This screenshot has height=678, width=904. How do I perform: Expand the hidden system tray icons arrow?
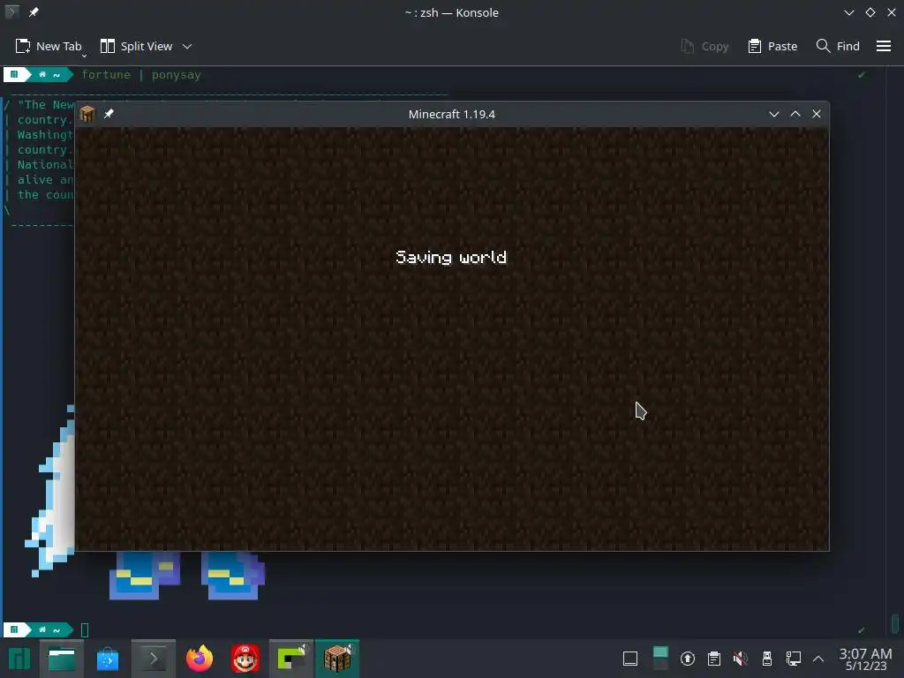click(x=818, y=659)
